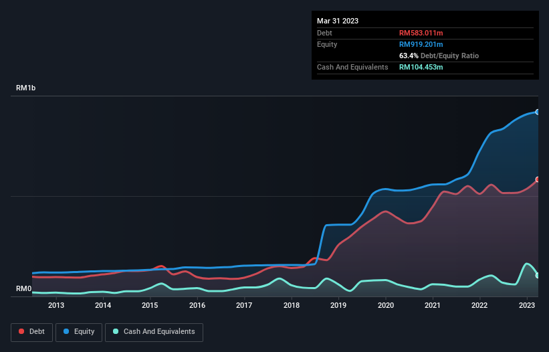Image resolution: width=549 pixels, height=352 pixels.
Task: Click the Debt label in tooltip
Action: [x=324, y=33]
